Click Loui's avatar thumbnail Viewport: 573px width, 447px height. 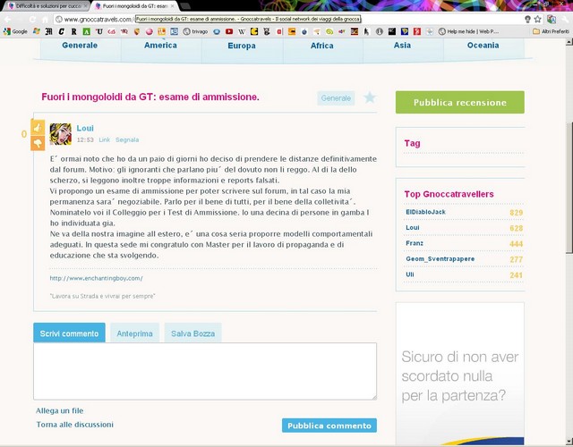coord(61,134)
